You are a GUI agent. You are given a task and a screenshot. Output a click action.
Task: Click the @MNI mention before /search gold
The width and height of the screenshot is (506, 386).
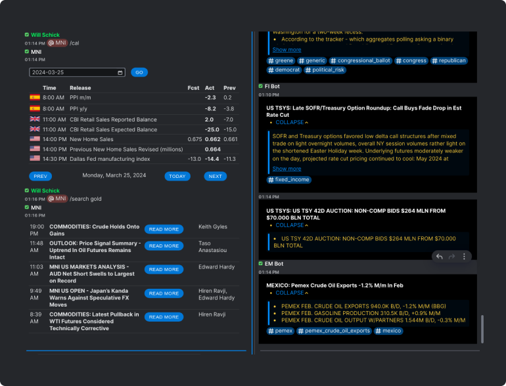(57, 199)
